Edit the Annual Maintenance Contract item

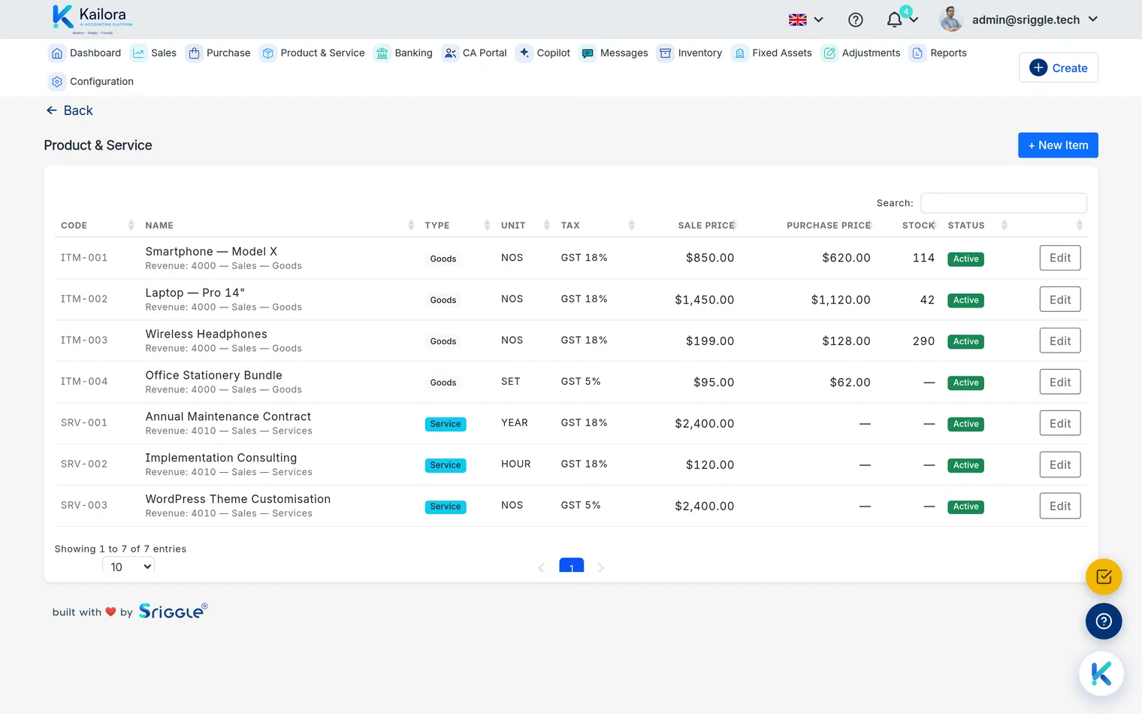point(1060,423)
